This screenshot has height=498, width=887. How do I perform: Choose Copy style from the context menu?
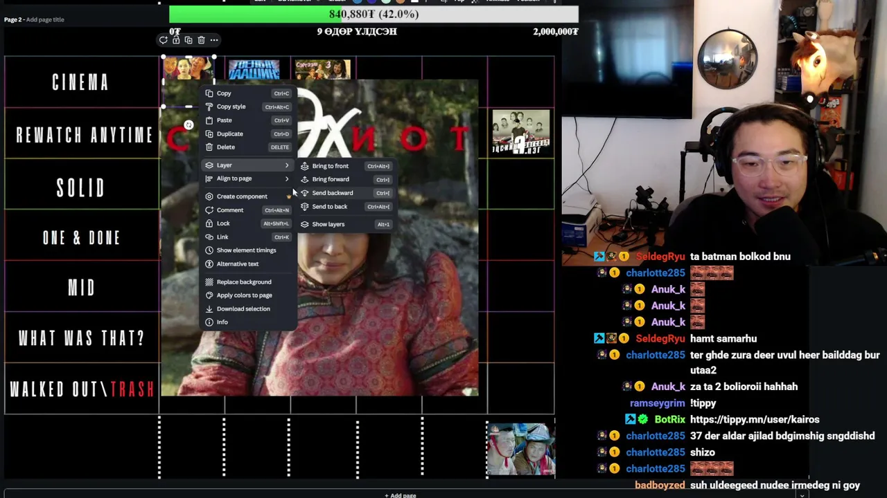tap(249, 107)
